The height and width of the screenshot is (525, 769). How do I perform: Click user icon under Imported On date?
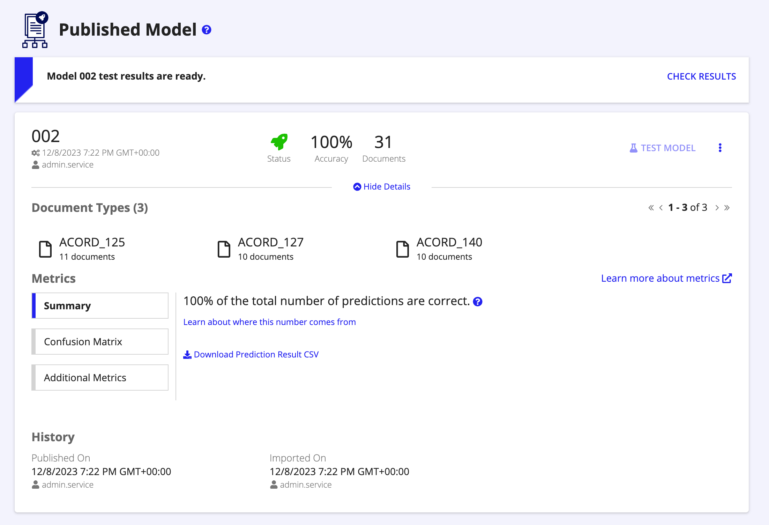(x=274, y=485)
